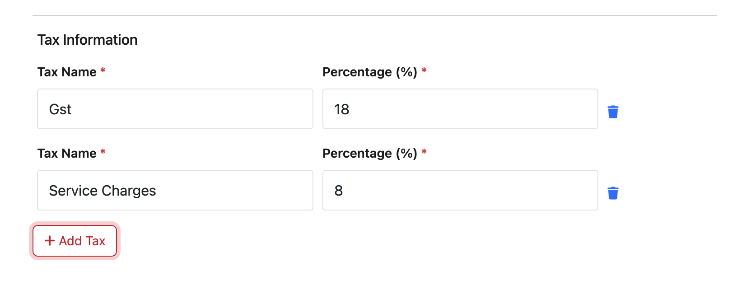Image resolution: width=737 pixels, height=281 pixels.
Task: Click required asterisk on first Percentage label
Action: (x=424, y=70)
